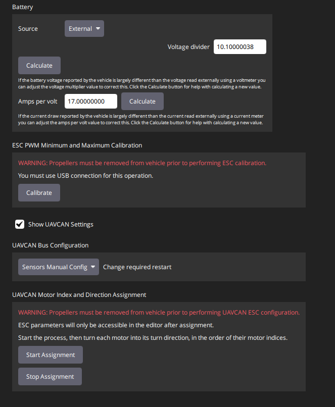Click the Source label in Battery panel

click(28, 29)
